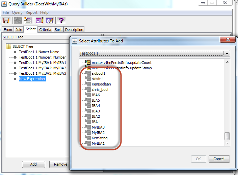Close the Select Attributes To Add dialog
The image size is (238, 175).
228,40
